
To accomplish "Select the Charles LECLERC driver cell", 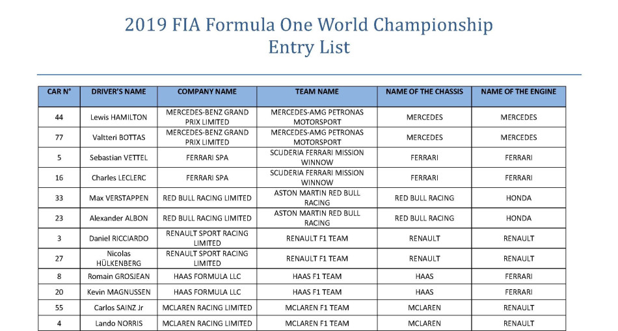I will point(118,178).
